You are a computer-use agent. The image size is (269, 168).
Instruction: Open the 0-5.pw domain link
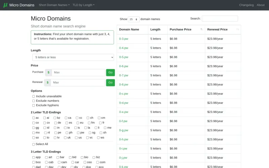[x=124, y=57]
